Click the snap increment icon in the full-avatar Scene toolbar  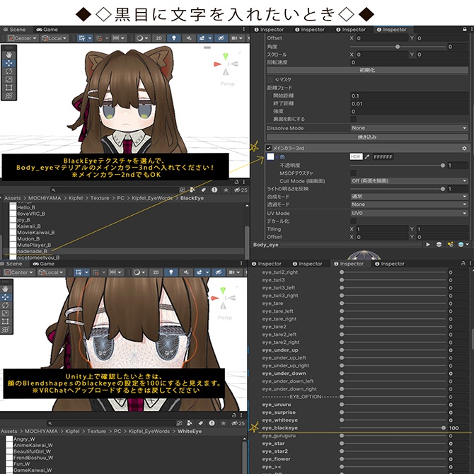pyautogui.click(x=115, y=38)
